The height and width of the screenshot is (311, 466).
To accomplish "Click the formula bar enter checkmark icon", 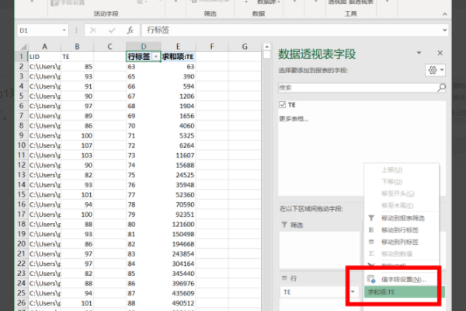I will 111,30.
